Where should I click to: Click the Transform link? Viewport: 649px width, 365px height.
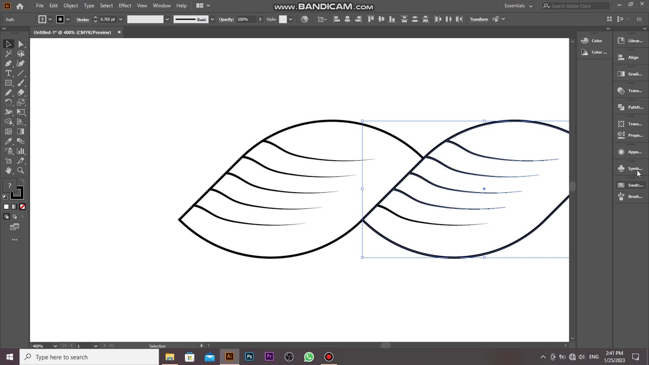pos(479,19)
